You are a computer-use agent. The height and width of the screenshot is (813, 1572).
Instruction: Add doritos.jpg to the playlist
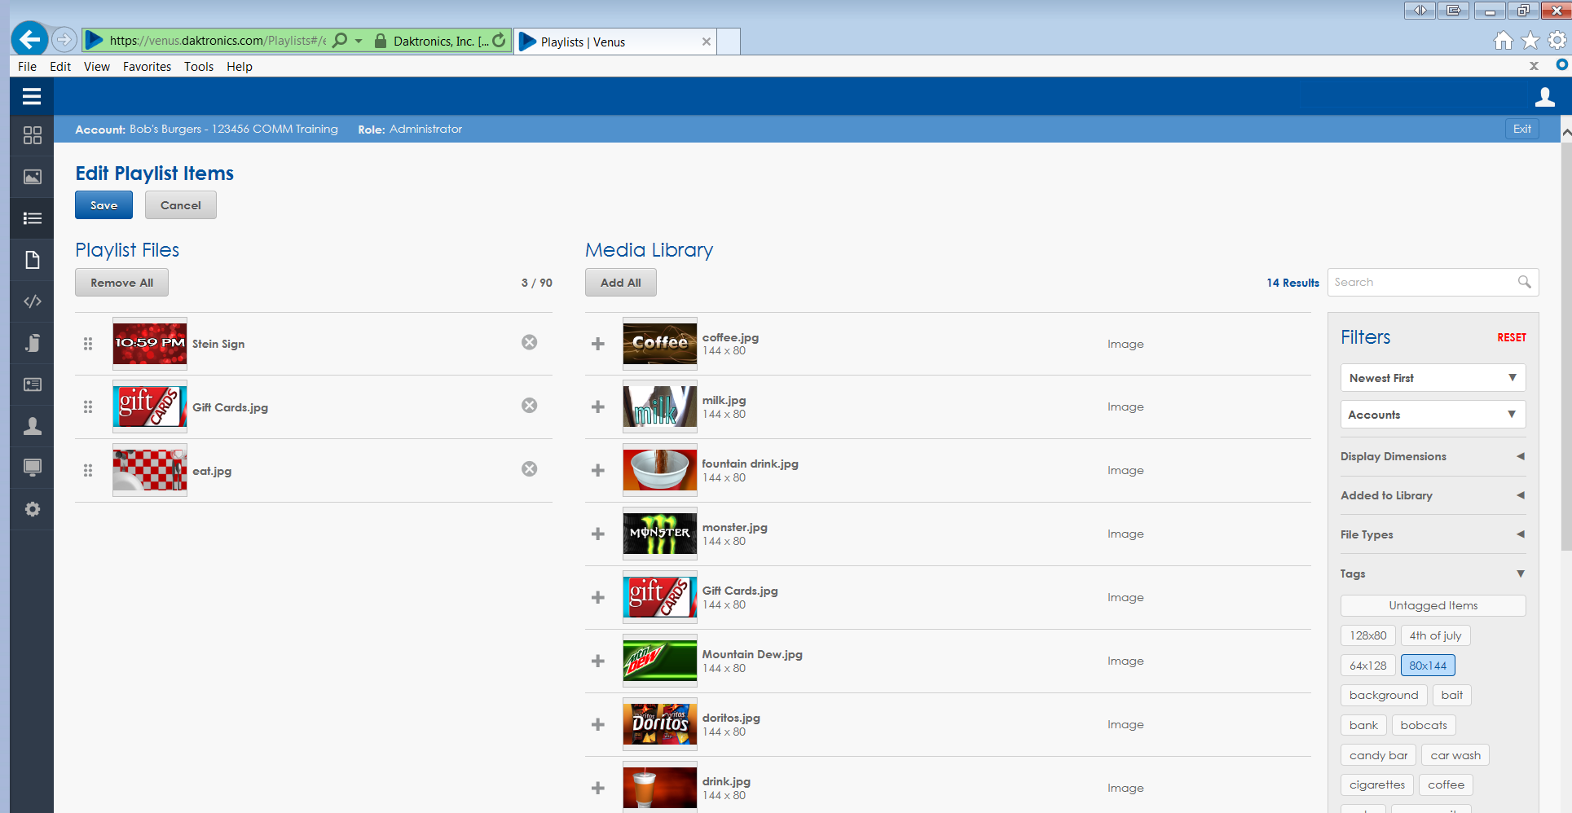point(598,724)
